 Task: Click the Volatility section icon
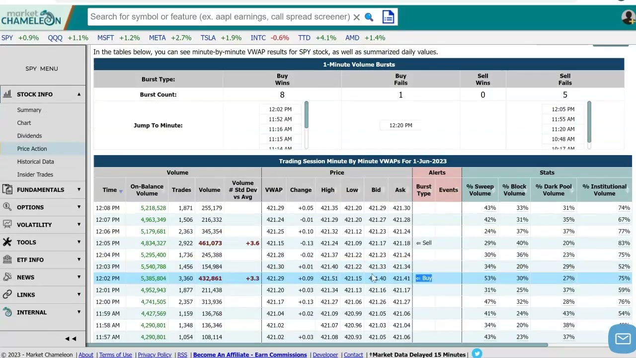click(7, 225)
